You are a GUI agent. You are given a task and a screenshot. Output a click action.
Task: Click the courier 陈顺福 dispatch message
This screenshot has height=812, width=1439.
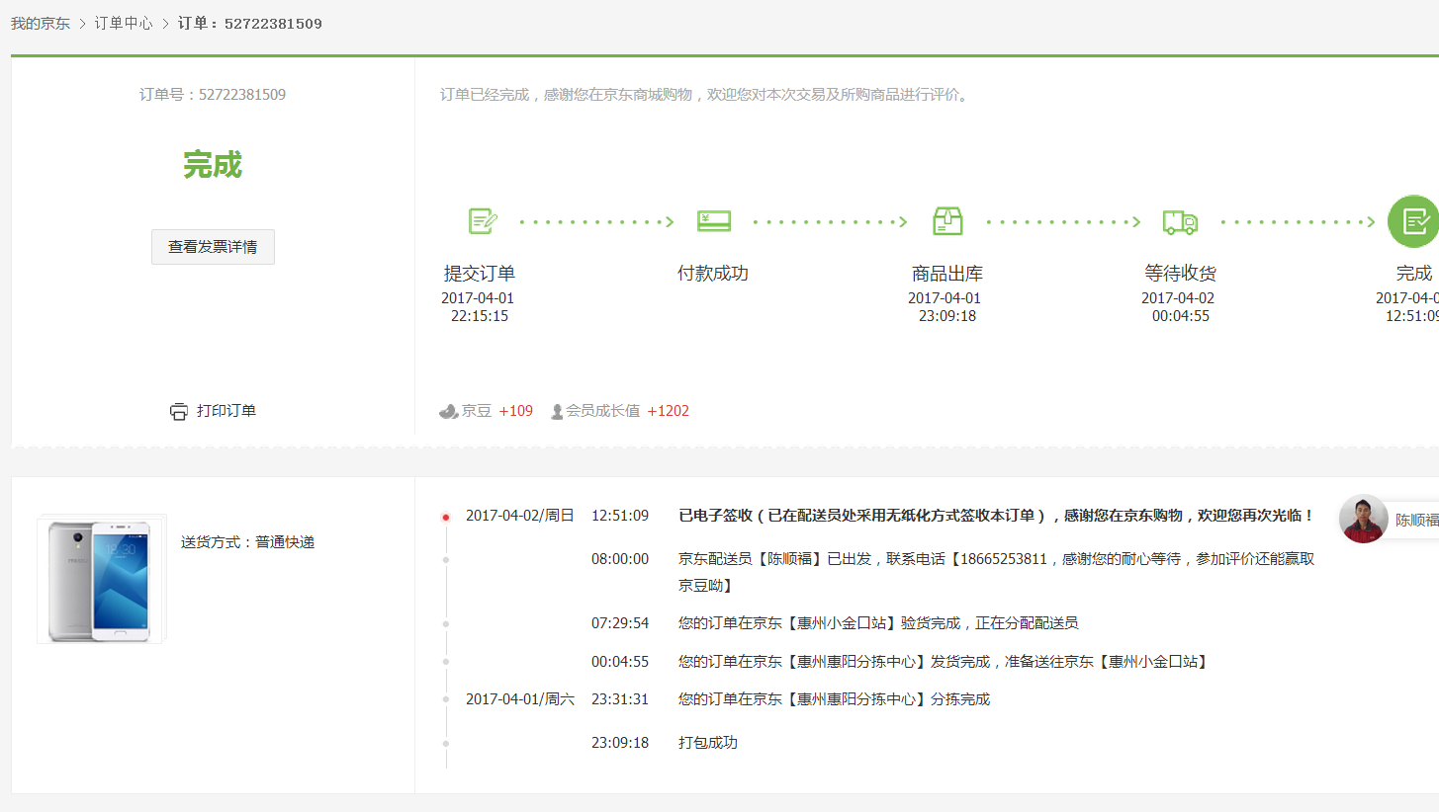(x=996, y=572)
